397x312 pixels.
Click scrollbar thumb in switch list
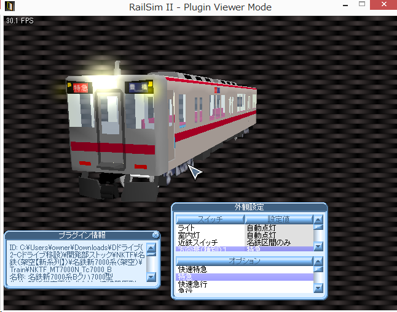click(318, 227)
